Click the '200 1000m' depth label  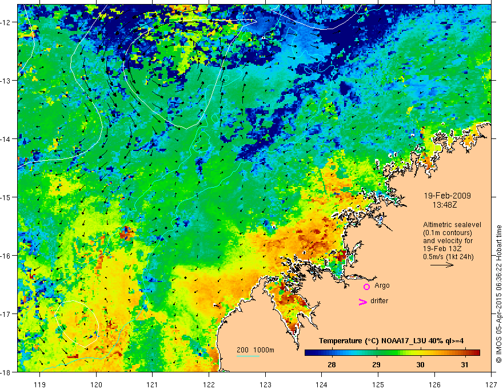point(256,350)
